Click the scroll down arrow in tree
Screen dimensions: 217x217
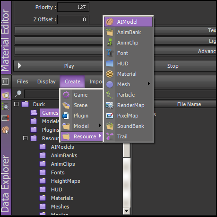tap(127, 211)
